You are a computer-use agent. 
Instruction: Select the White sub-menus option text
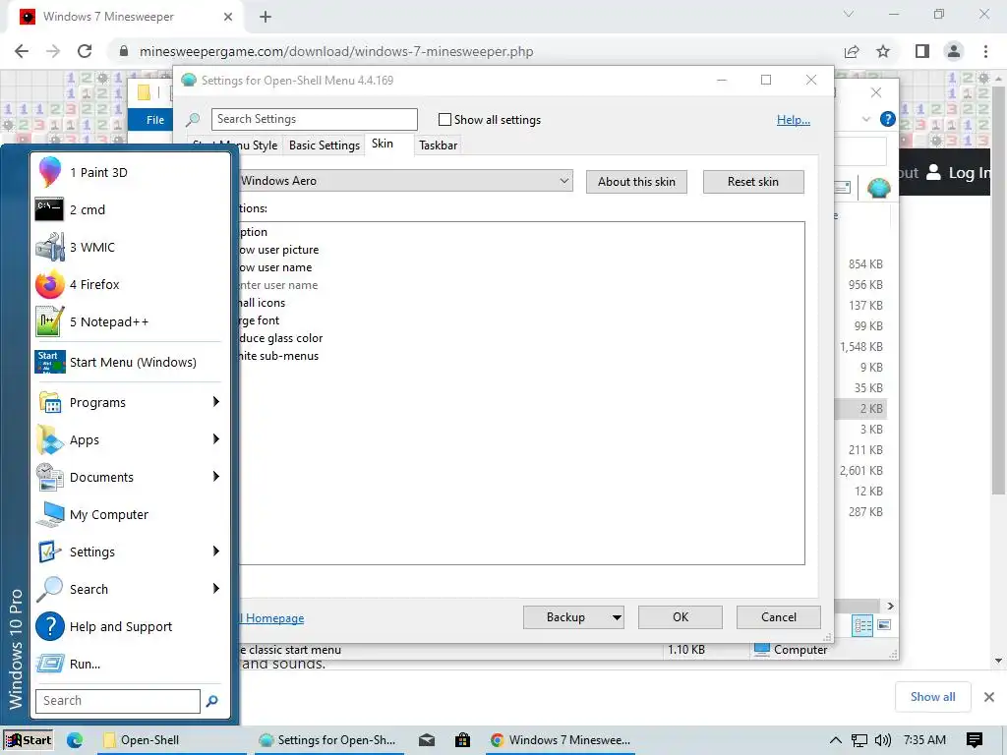coord(278,356)
